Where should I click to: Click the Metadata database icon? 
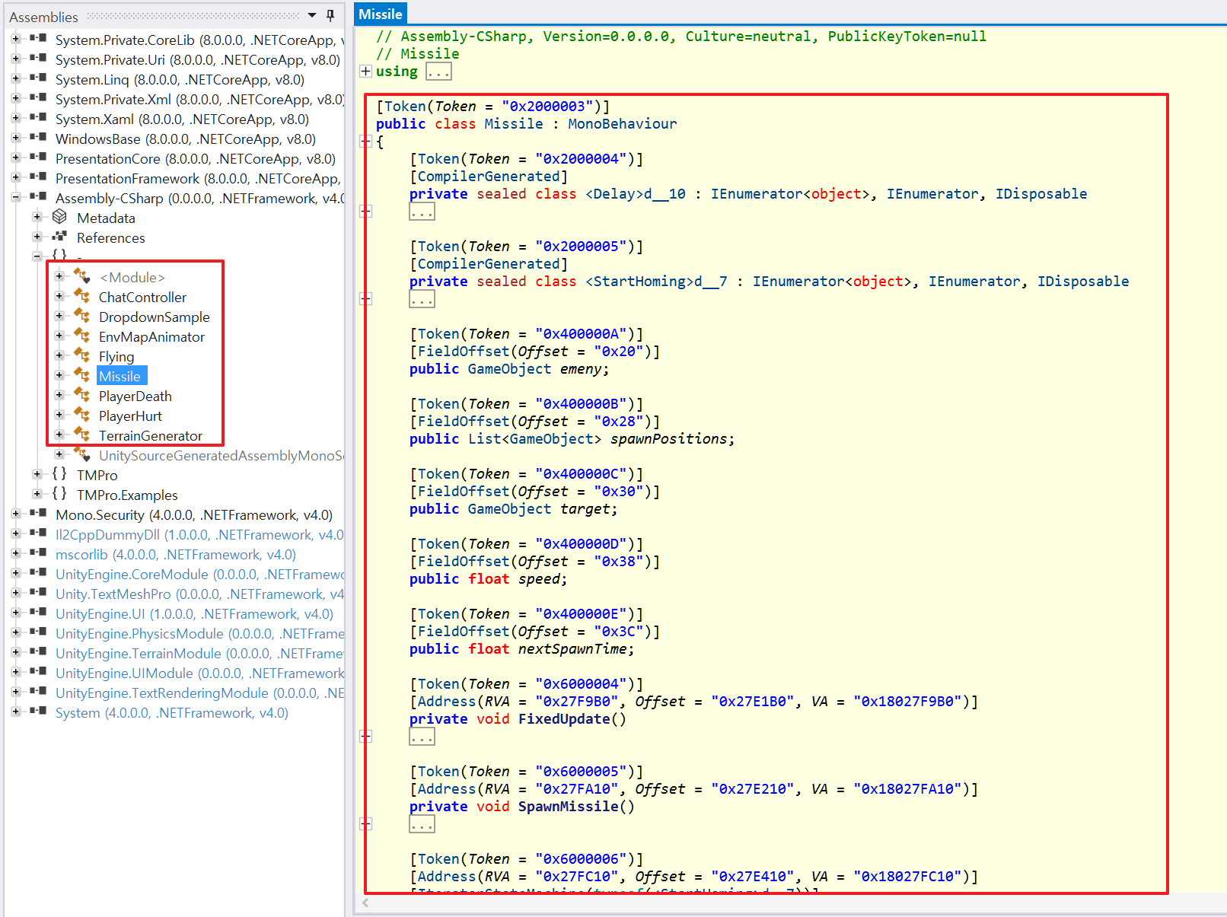59,218
